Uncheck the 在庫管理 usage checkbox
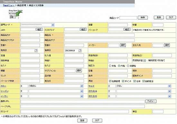 (110, 81)
